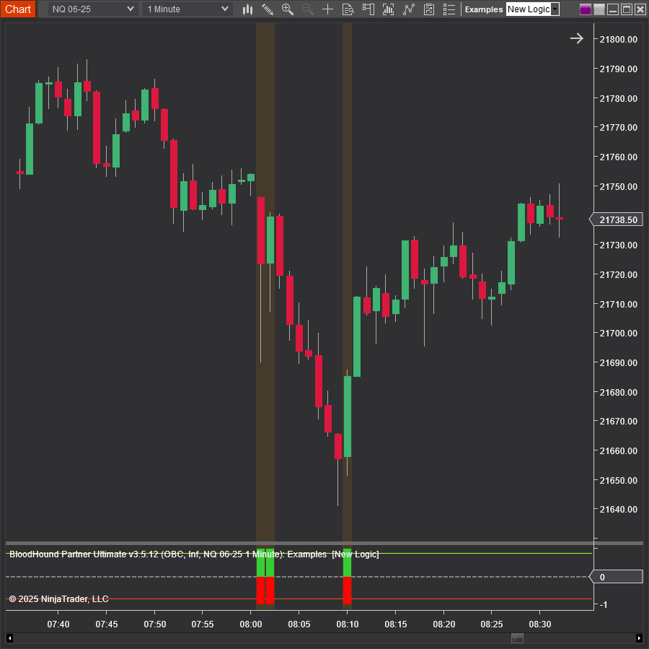649x649 pixels.
Task: Open the data box icon
Action: coord(348,9)
